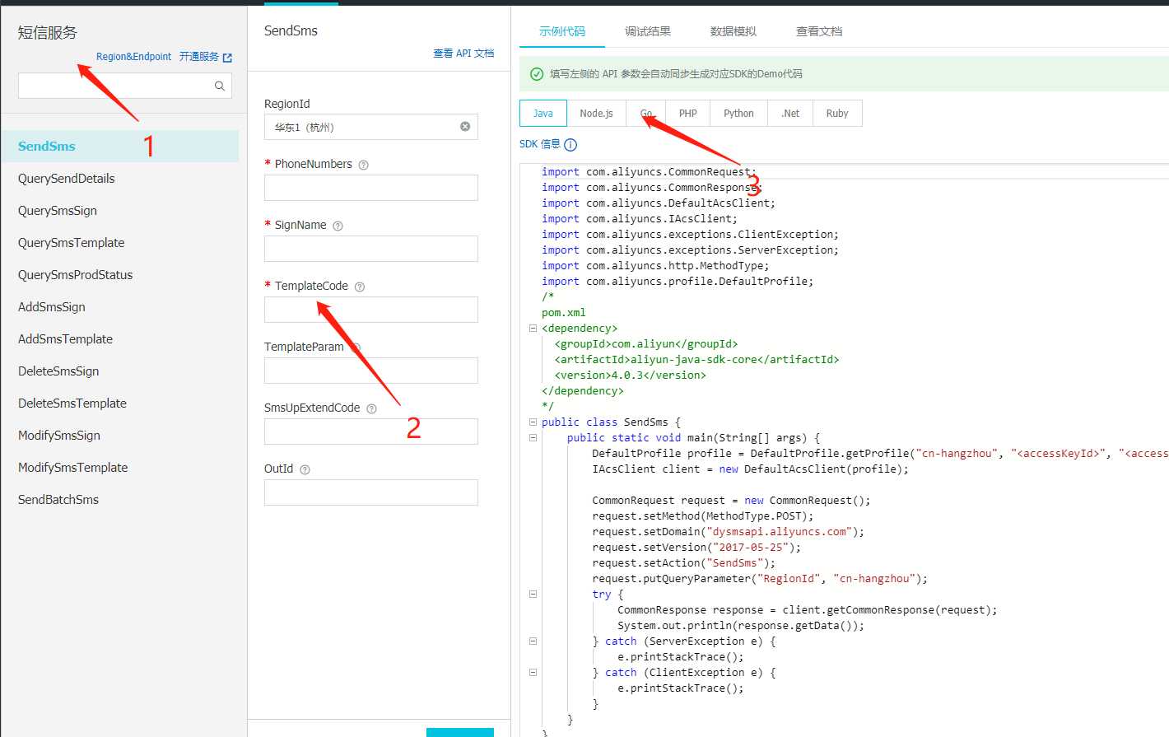Select the PHP language tab
Screen dimensions: 1169x737
coord(688,114)
